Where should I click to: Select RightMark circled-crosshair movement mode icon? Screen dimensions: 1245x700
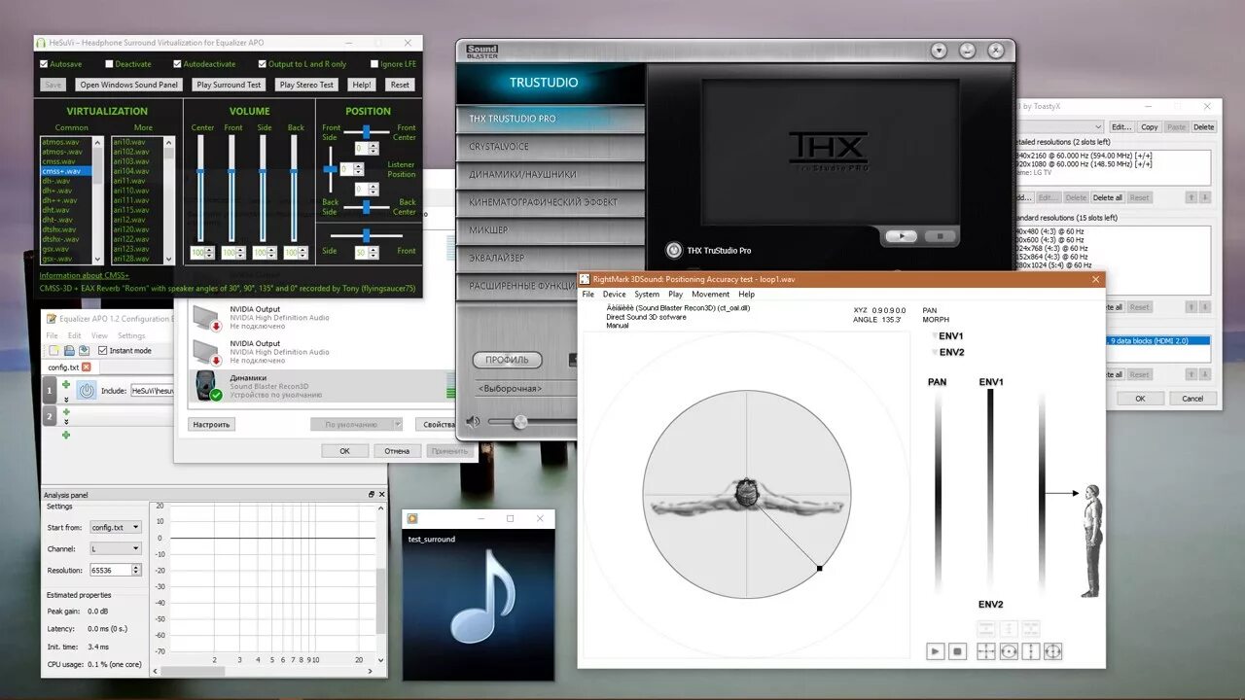tap(1052, 651)
